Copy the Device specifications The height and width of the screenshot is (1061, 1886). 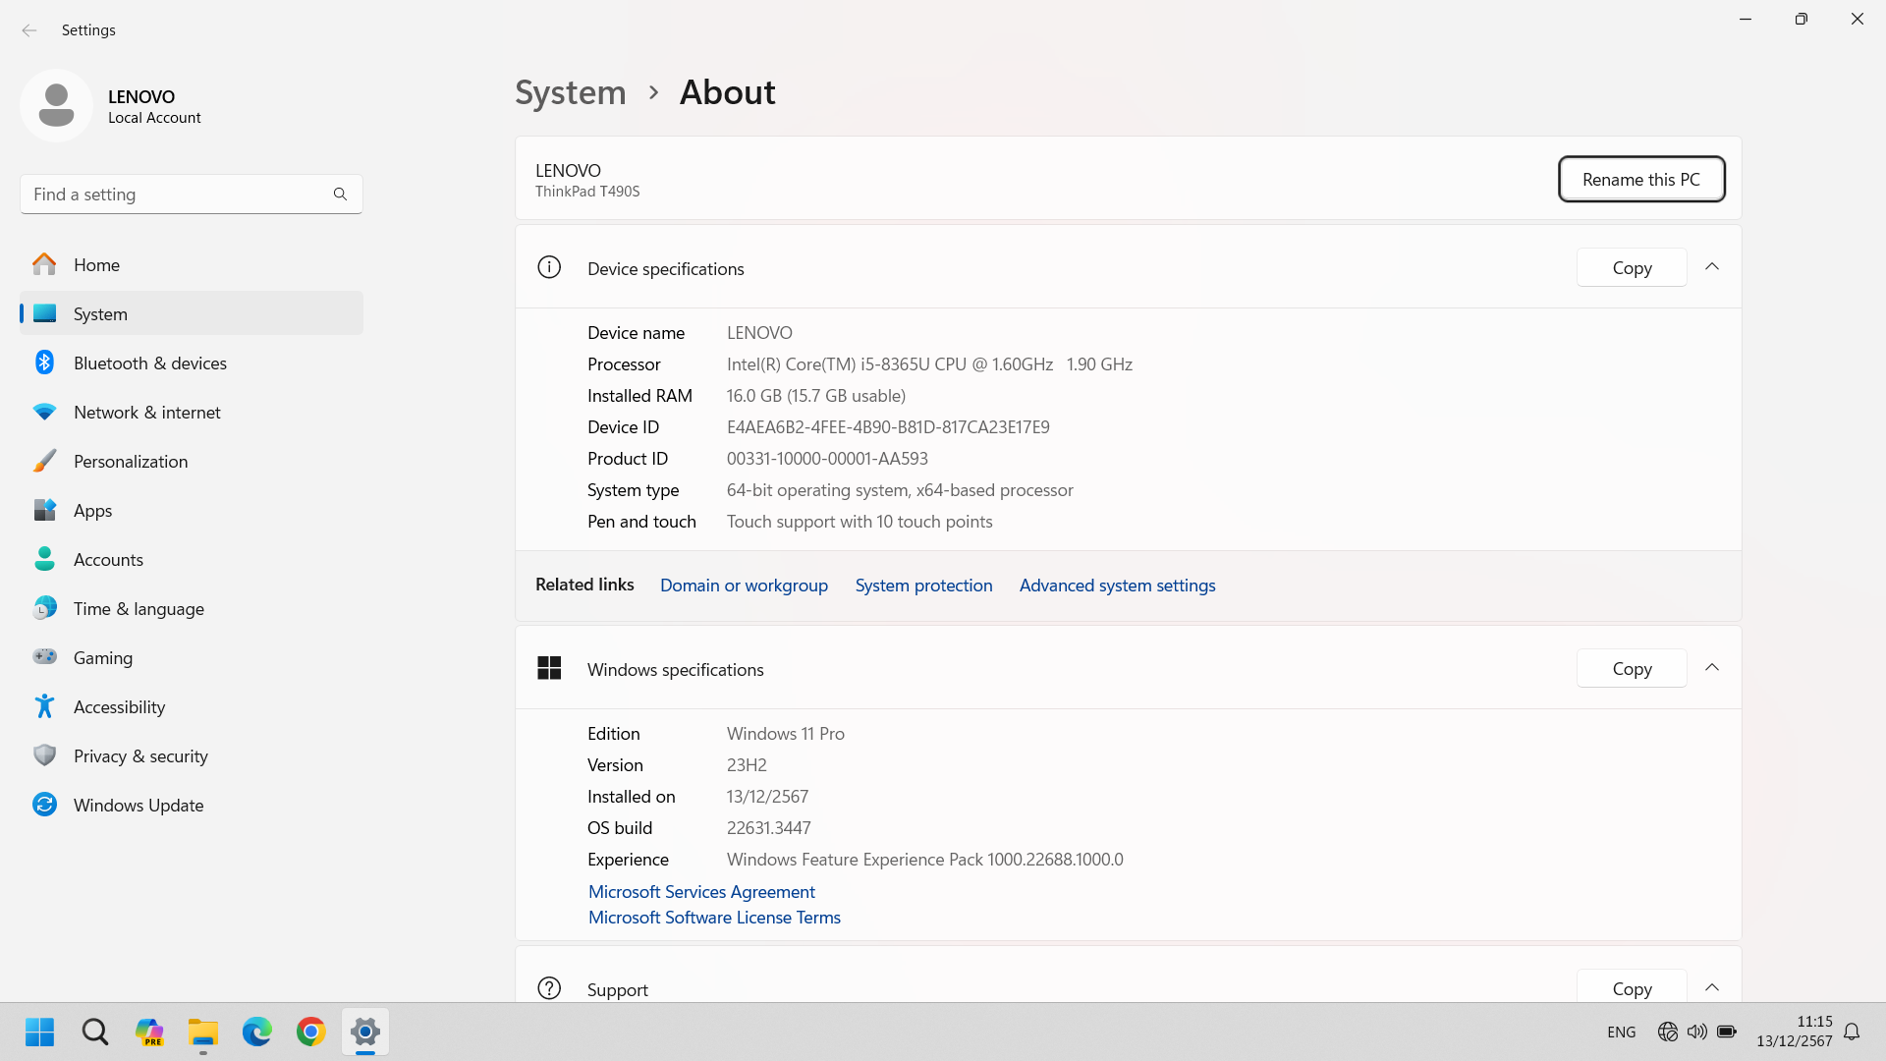pyautogui.click(x=1632, y=267)
